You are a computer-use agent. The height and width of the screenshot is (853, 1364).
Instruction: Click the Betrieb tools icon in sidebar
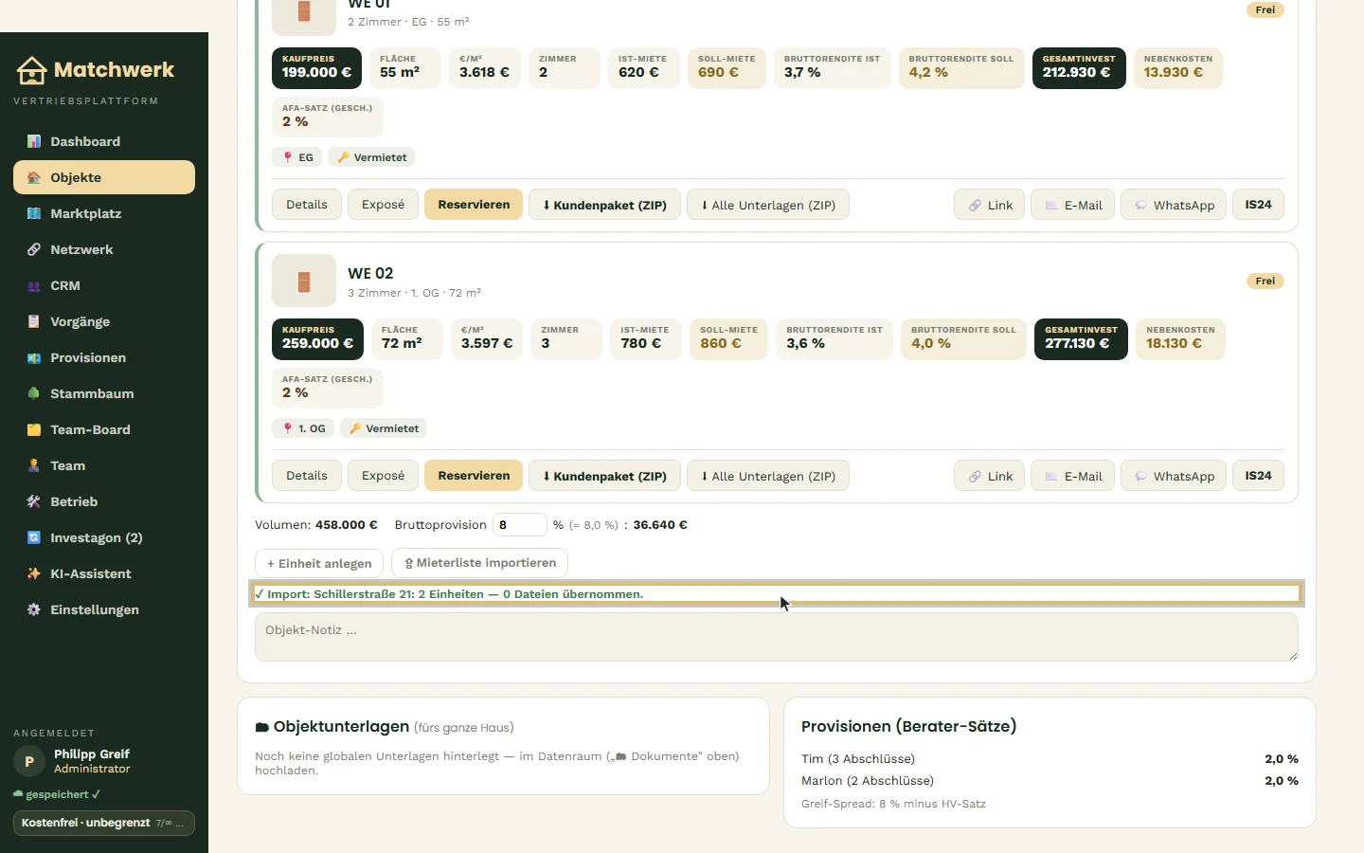[x=34, y=501]
